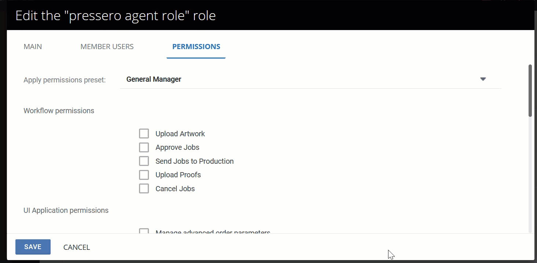Open the permissions preset dropdown arrow

point(483,79)
